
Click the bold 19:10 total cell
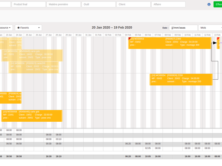click(x=59, y=156)
